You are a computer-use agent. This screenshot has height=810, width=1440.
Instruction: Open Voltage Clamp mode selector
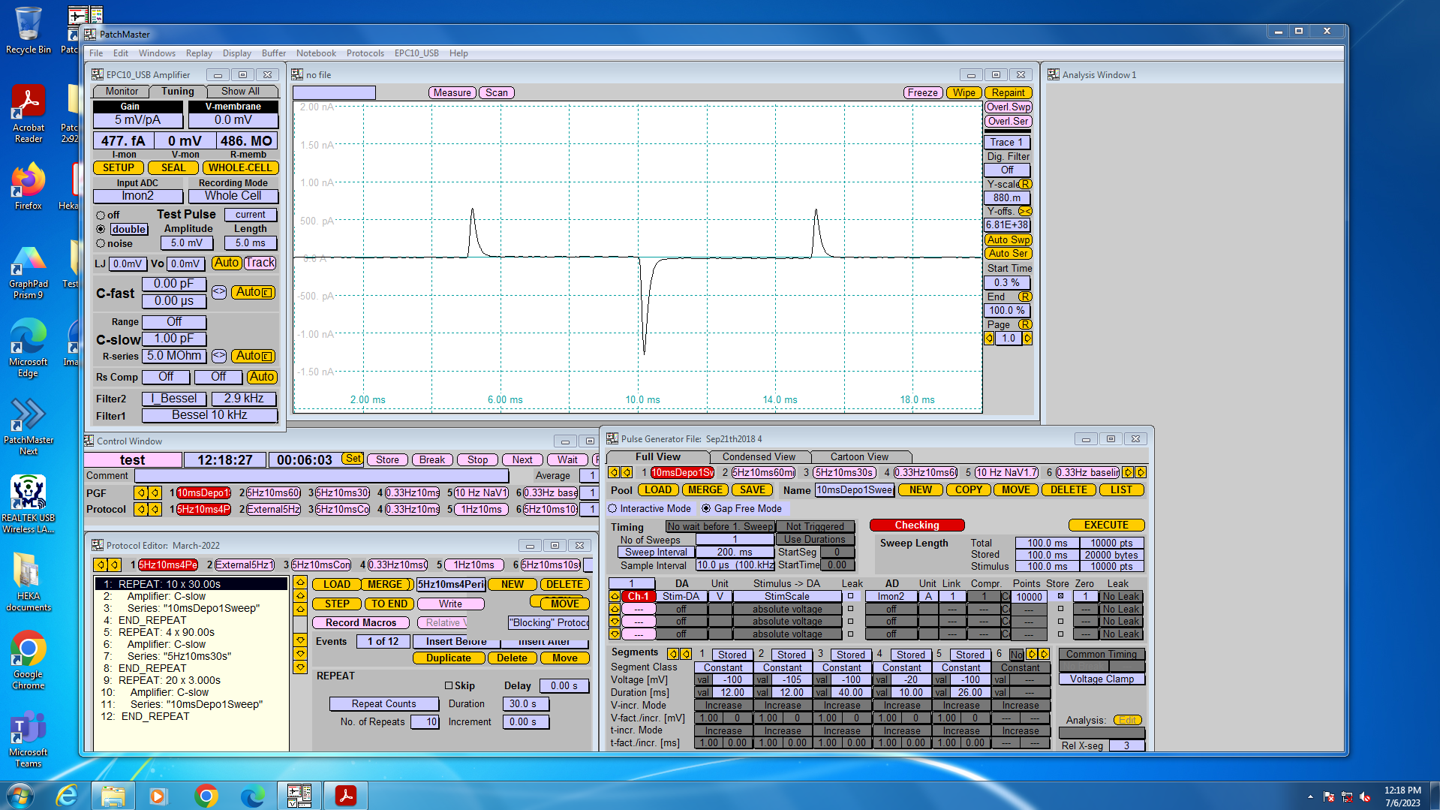click(1102, 679)
